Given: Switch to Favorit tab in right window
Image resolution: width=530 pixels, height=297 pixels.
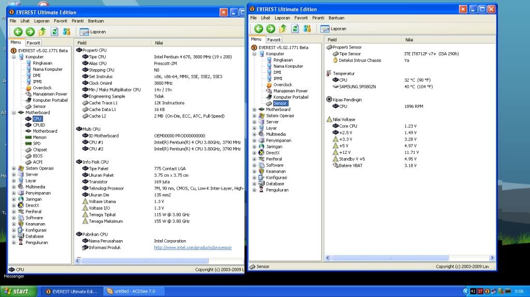Looking at the screenshot, I should pos(274,40).
